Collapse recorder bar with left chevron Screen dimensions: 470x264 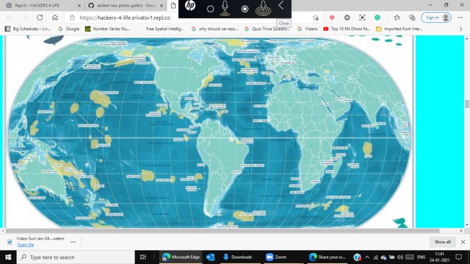(x=281, y=5)
